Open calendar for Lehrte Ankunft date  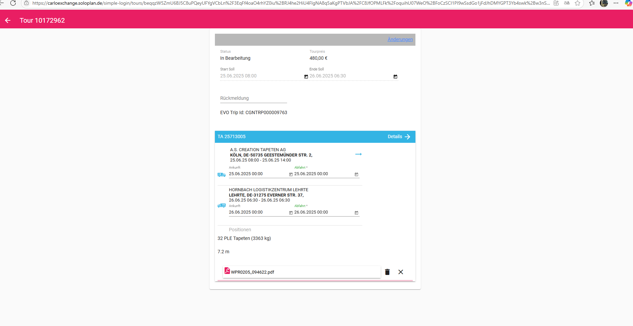pyautogui.click(x=291, y=213)
